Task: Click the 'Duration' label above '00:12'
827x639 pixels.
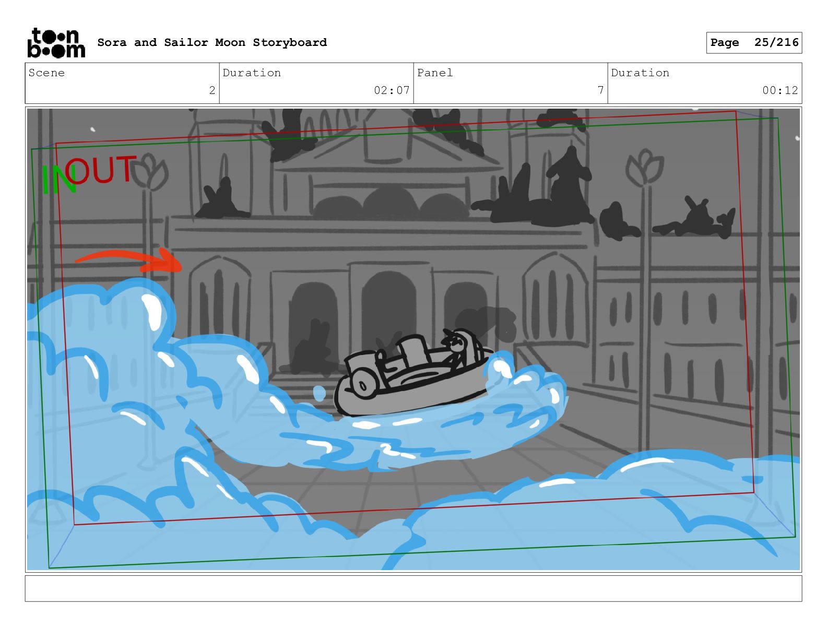Action: (640, 73)
